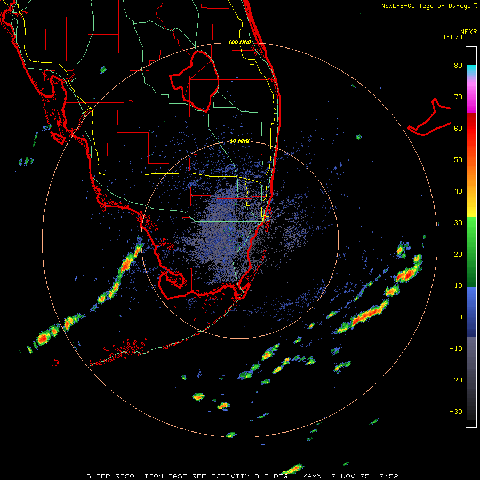Click the 30 value on the dBZ scale
Viewport: 480px width, 480px height.
click(x=458, y=223)
